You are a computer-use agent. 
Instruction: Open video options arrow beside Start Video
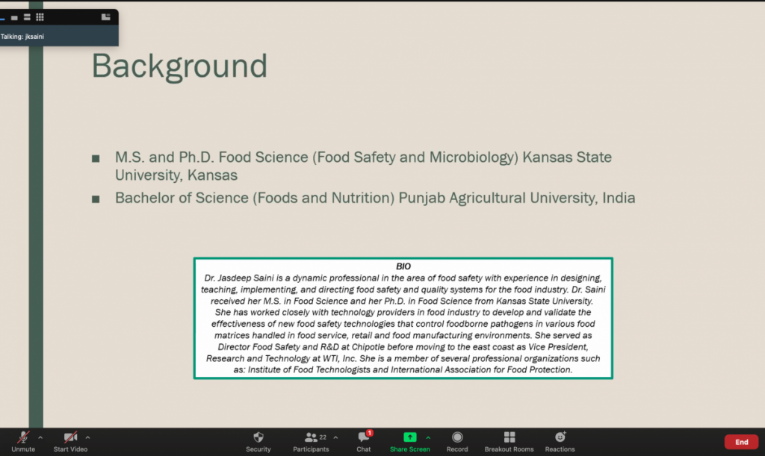[88, 437]
